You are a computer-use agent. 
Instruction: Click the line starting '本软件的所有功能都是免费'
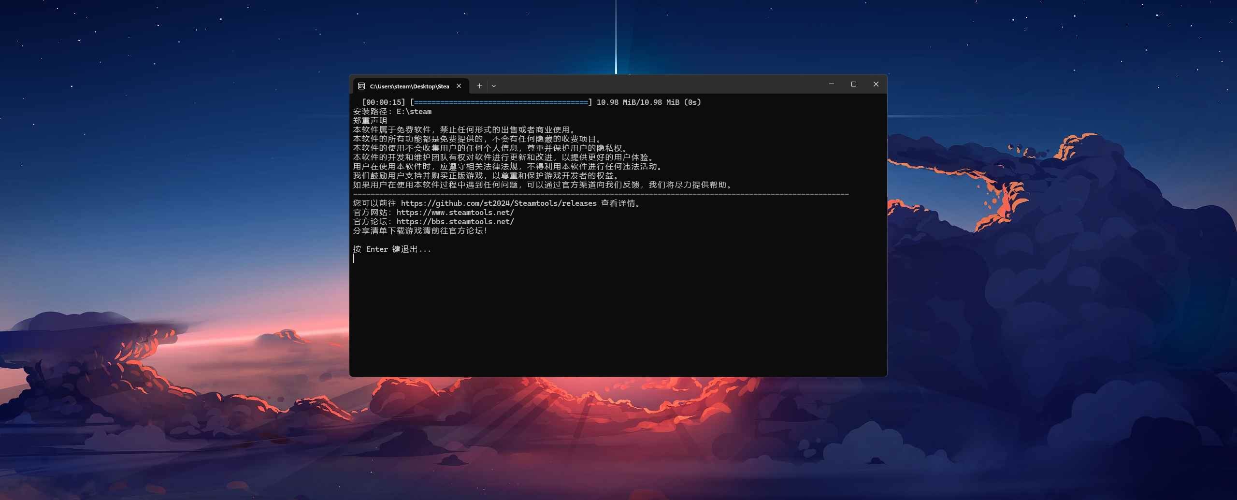[478, 139]
